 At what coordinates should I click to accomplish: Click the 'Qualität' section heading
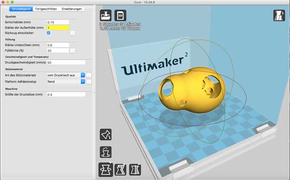pyautogui.click(x=11, y=16)
